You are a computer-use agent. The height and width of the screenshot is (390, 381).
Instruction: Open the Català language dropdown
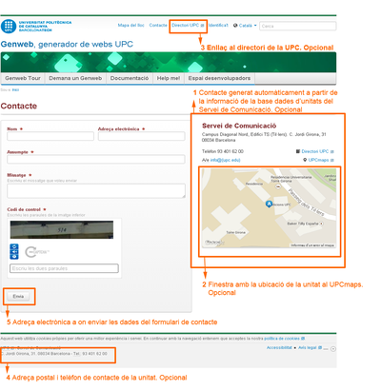point(248,26)
